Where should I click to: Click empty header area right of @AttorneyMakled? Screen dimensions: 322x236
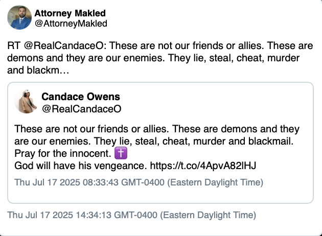215,18
